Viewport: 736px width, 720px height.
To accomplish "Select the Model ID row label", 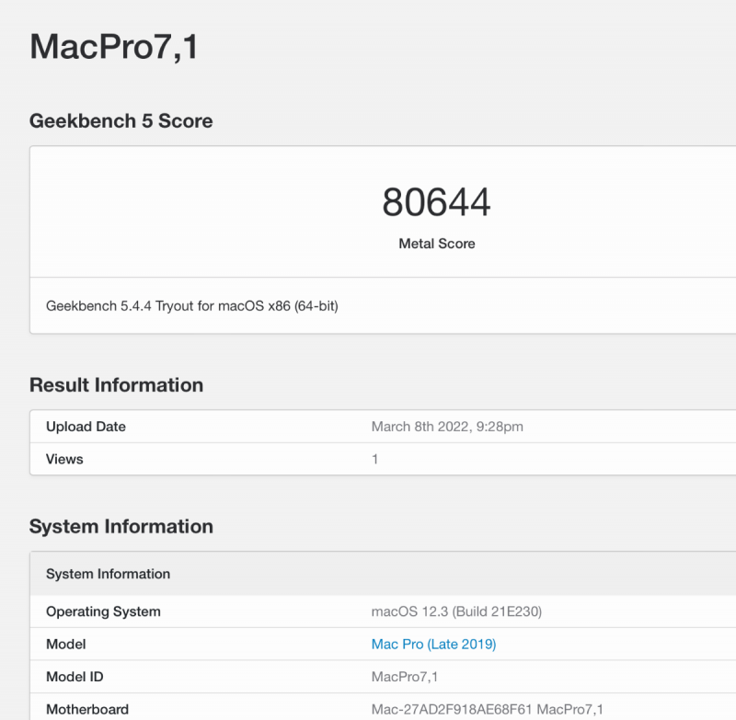I will (x=75, y=677).
